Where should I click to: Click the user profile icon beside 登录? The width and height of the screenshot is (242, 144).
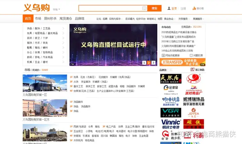tap(169, 8)
